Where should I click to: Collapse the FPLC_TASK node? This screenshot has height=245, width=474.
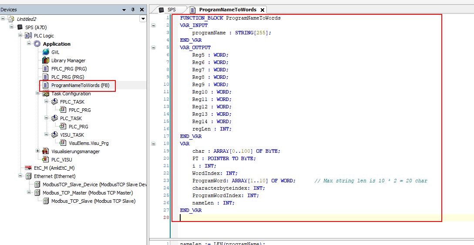[46, 102]
